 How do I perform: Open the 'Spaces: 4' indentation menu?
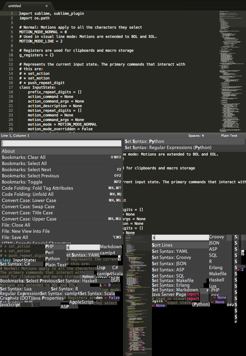pos(196,136)
